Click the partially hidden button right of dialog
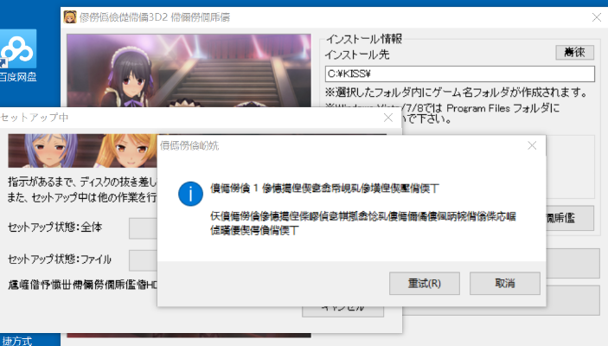This screenshot has width=608, height=346. point(570,218)
